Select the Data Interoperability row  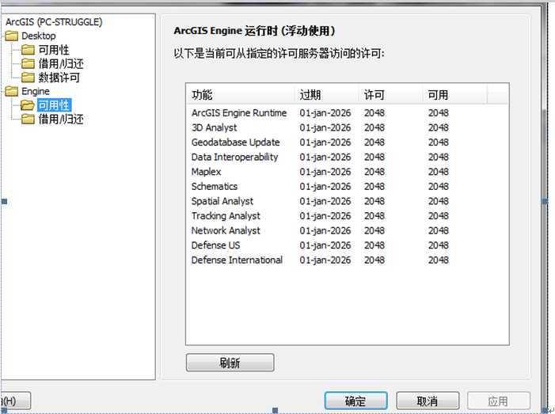(347, 157)
